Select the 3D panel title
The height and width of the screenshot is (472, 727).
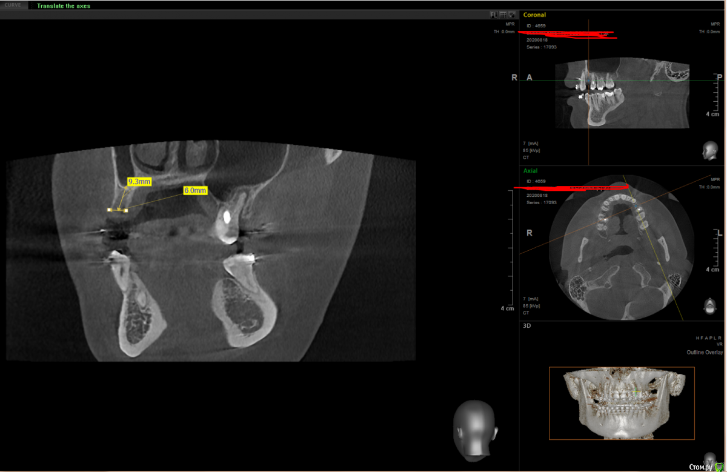(x=526, y=326)
